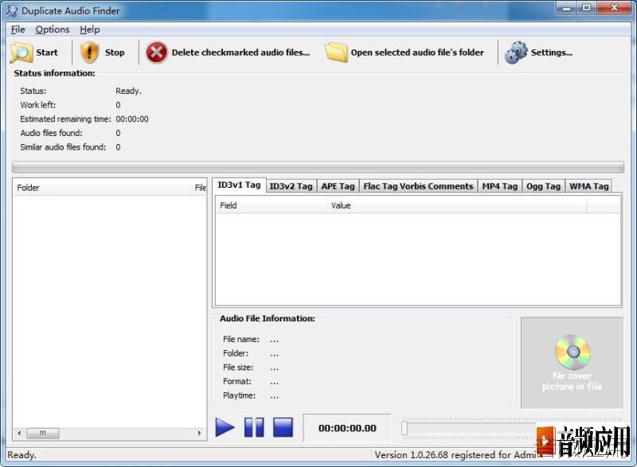Click the File size label
Image resolution: width=637 pixels, height=467 pixels.
pyautogui.click(x=238, y=368)
